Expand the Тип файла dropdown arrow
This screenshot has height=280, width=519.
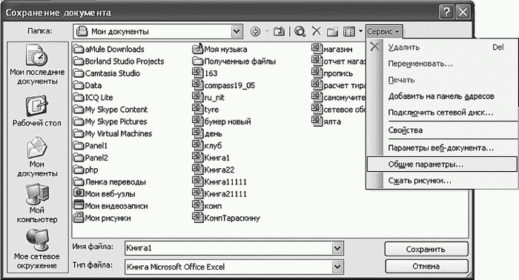(x=337, y=267)
